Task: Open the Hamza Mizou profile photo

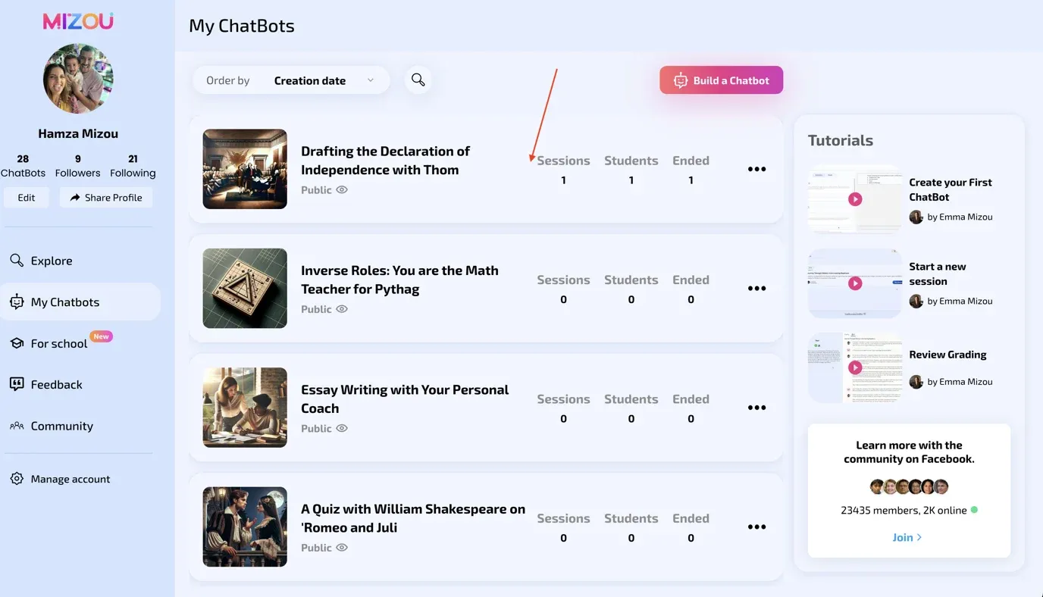Action: 78,79
